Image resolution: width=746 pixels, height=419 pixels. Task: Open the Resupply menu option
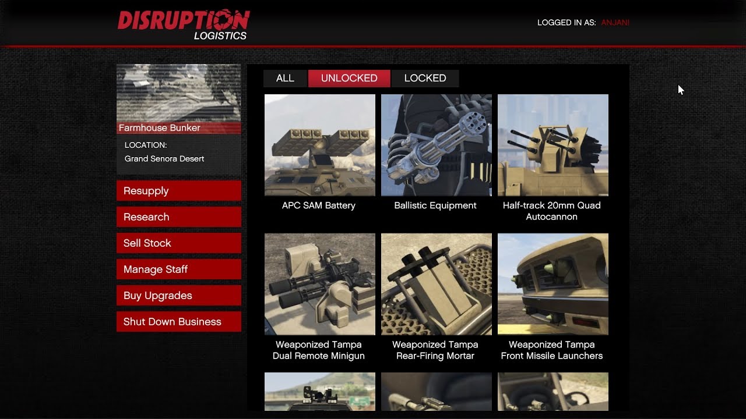pyautogui.click(x=179, y=191)
